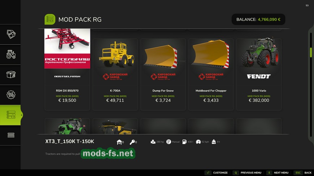Open the used vehicles tag icon in the sidebar
314x176 pixels.
coord(11,34)
